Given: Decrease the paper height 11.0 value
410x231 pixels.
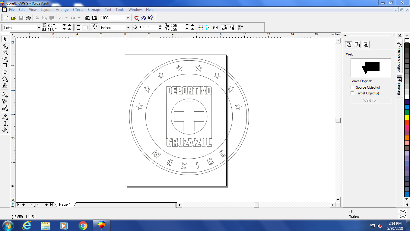Looking at the screenshot, I should 64,29.
